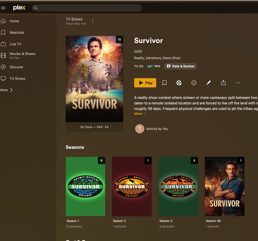Click the share icon

(x=223, y=83)
